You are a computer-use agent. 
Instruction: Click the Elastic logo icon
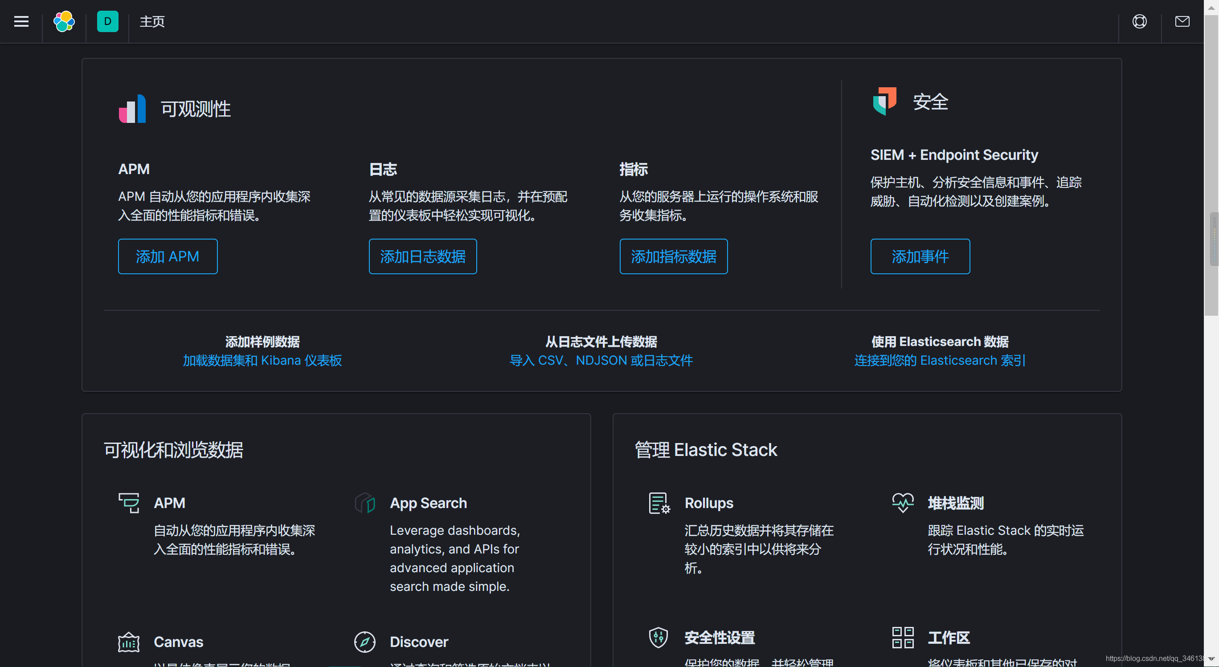[x=64, y=21]
